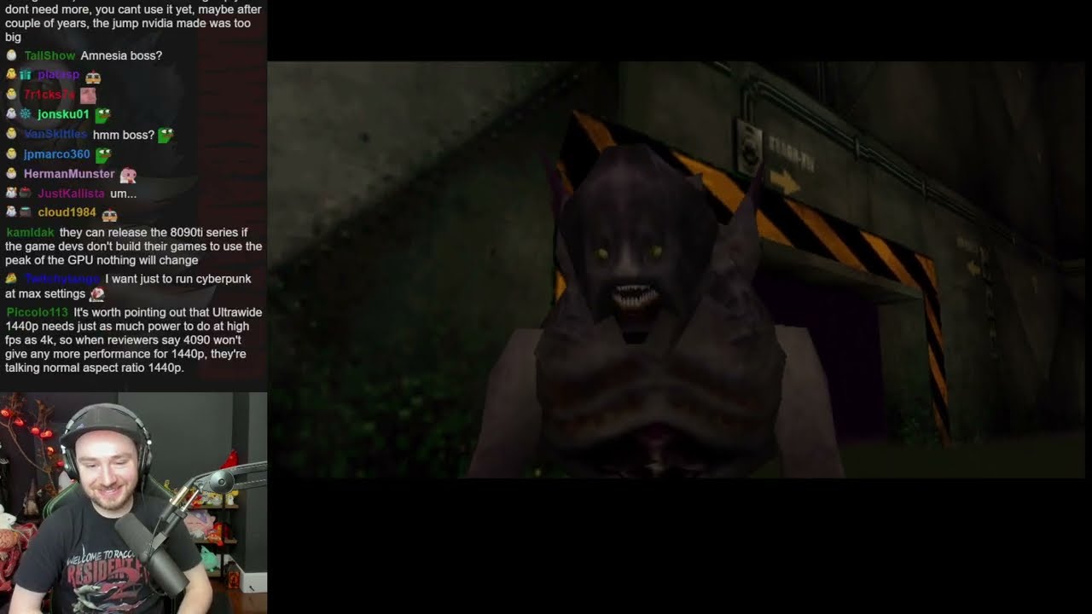Open HermanMunster's chat profile
Viewport: 1092px width, 614px height.
[69, 174]
